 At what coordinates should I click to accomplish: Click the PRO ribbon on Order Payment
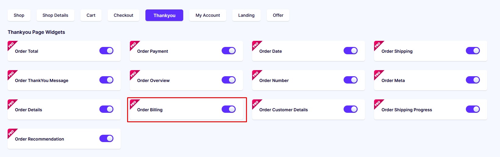134,45
